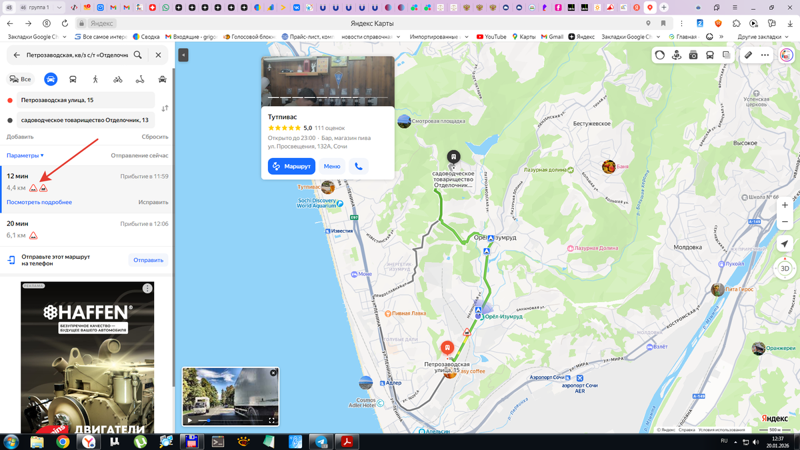
Task: Zoom in the map with plus
Action: point(785,205)
